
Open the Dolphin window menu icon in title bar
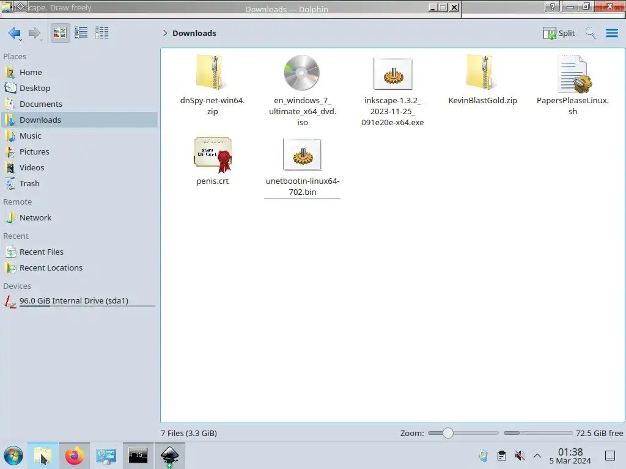(x=6, y=7)
